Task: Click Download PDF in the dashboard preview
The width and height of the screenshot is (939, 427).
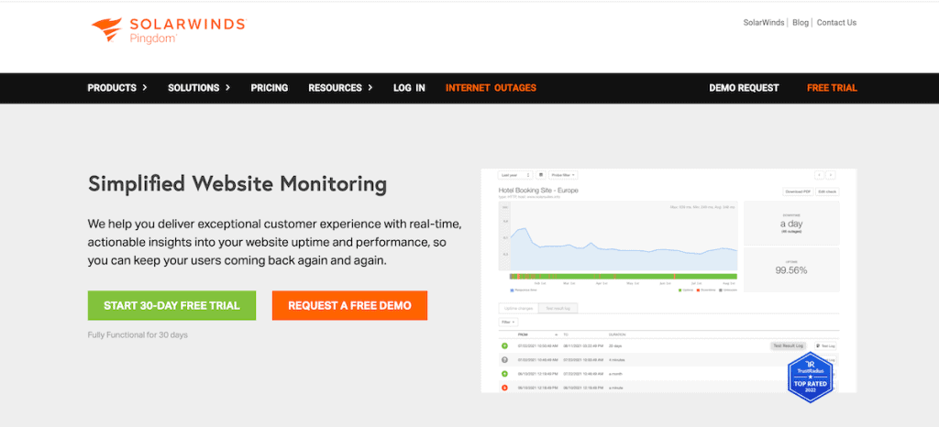Action: tap(798, 192)
